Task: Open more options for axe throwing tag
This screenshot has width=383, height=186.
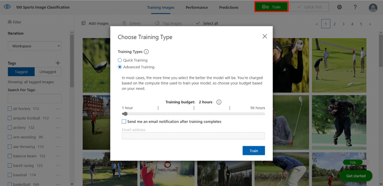Action: tap(58, 147)
